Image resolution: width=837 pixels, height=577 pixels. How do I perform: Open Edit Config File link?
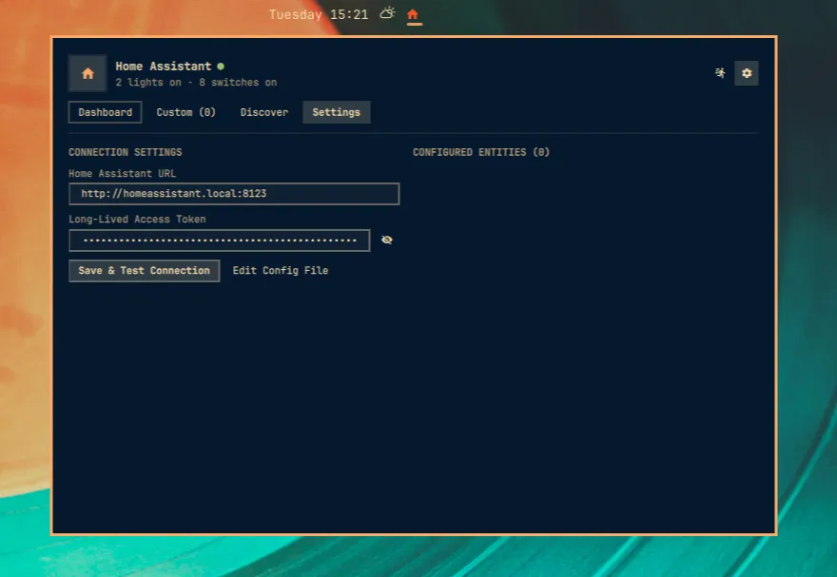tap(281, 270)
